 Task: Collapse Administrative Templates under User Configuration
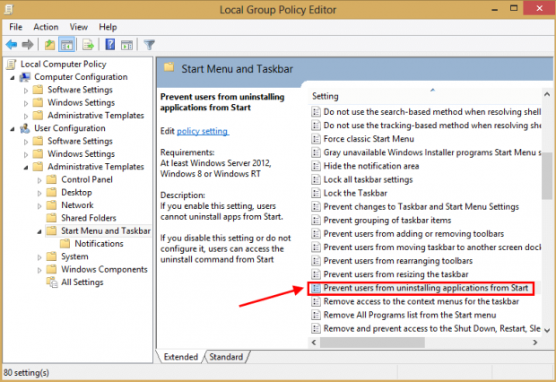26,167
